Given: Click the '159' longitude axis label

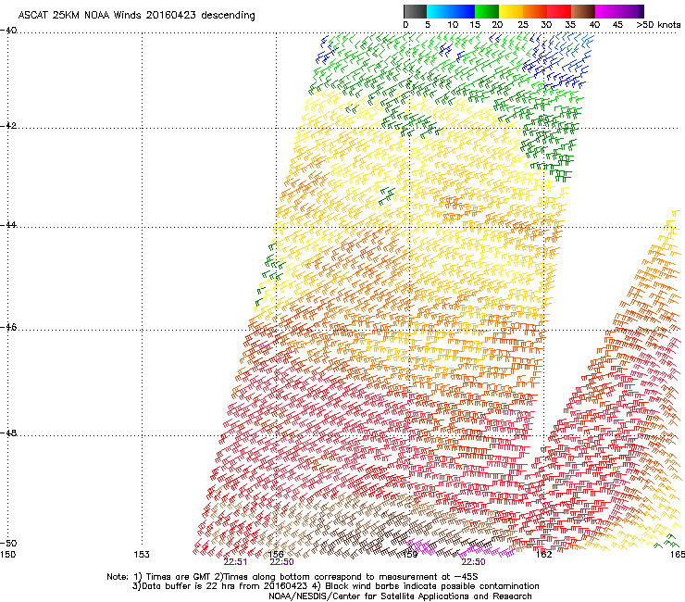Looking at the screenshot, I should [x=410, y=555].
